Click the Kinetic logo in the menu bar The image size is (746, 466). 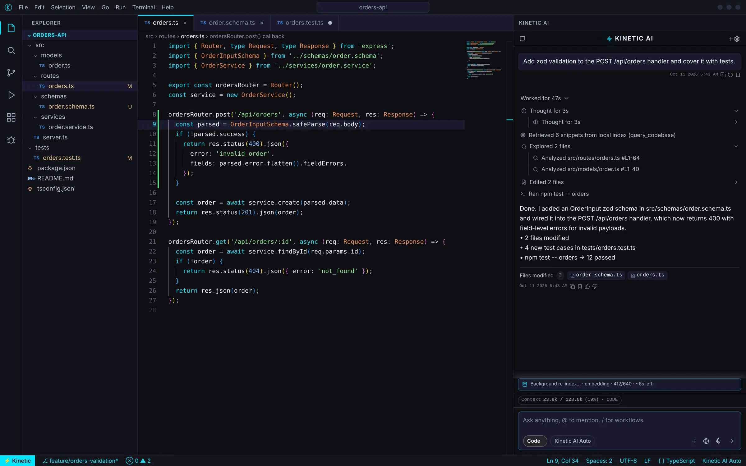point(8,7)
